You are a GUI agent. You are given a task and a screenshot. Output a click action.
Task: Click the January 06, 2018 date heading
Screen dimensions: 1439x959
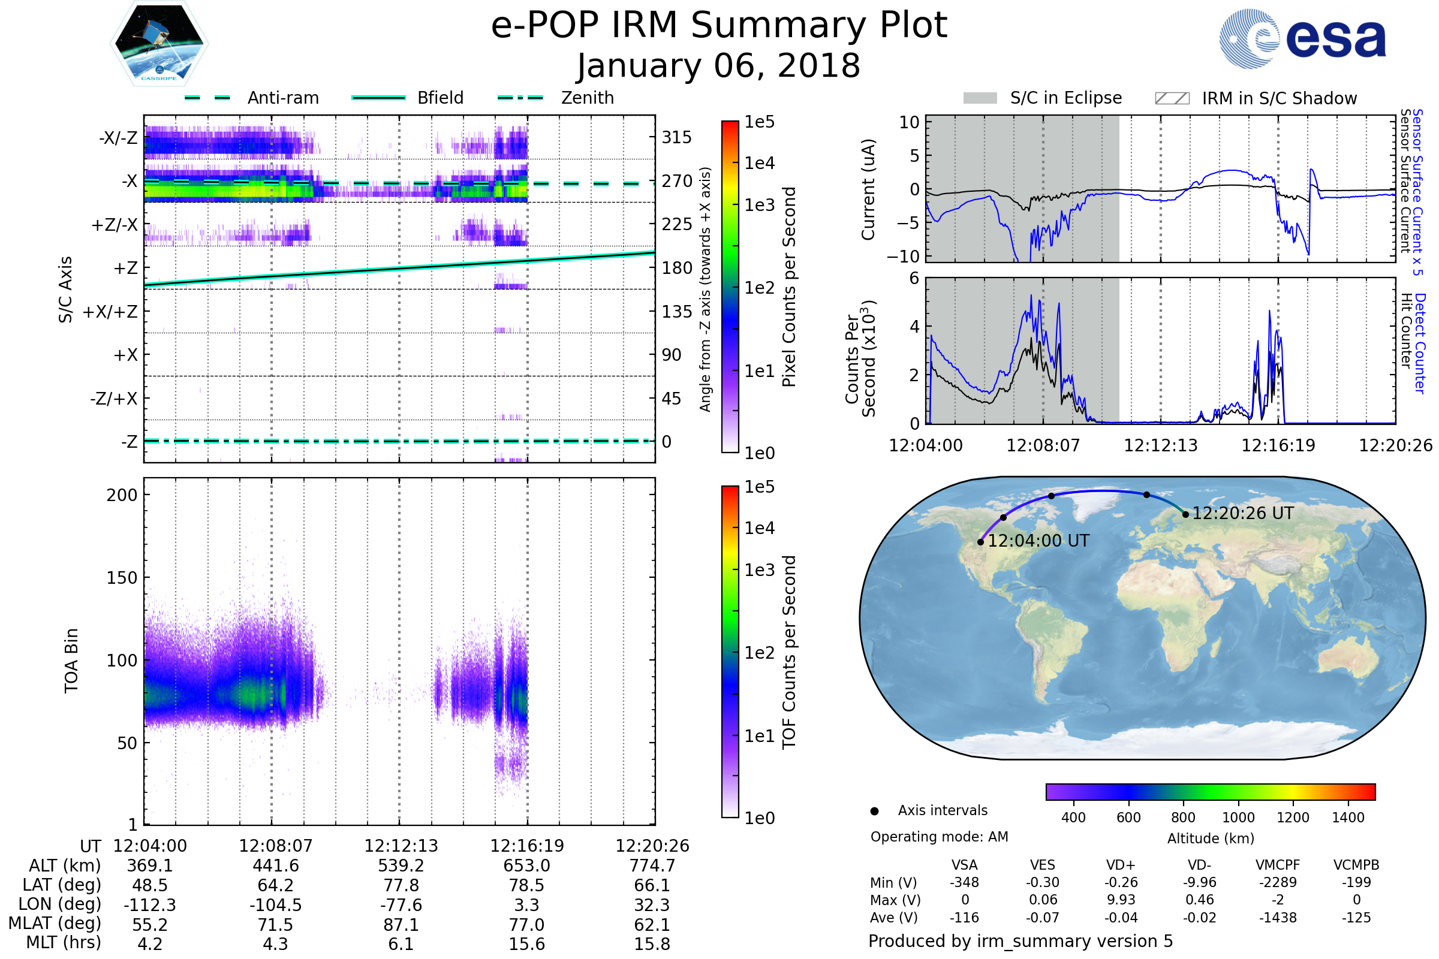pos(719,66)
